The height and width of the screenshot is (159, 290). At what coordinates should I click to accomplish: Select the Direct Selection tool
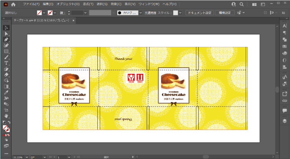pyautogui.click(x=6, y=34)
